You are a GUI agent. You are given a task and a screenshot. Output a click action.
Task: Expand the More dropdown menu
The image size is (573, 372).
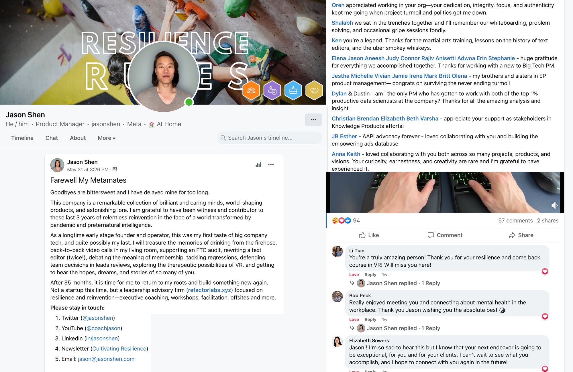point(107,138)
